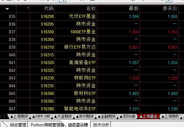The width and height of the screenshot is (184, 127).
Task: Click latest price 1.403 of 新材料ETF
Action: pyautogui.click(x=134, y=93)
